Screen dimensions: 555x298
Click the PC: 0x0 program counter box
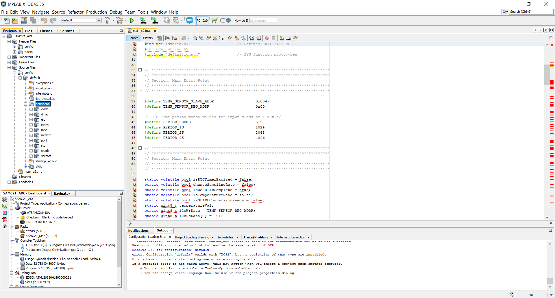pyautogui.click(x=202, y=21)
